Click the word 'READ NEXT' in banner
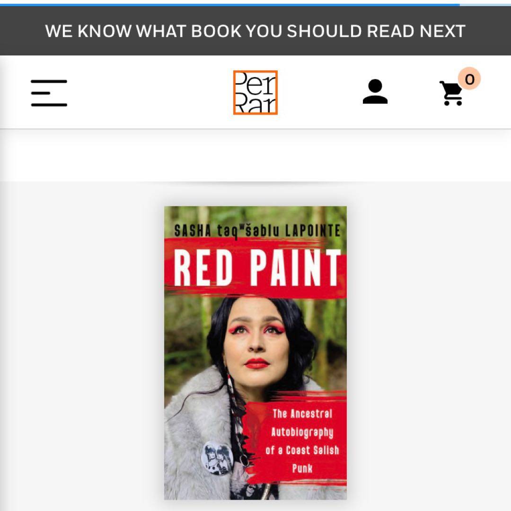This screenshot has width=511, height=511. pos(416,31)
